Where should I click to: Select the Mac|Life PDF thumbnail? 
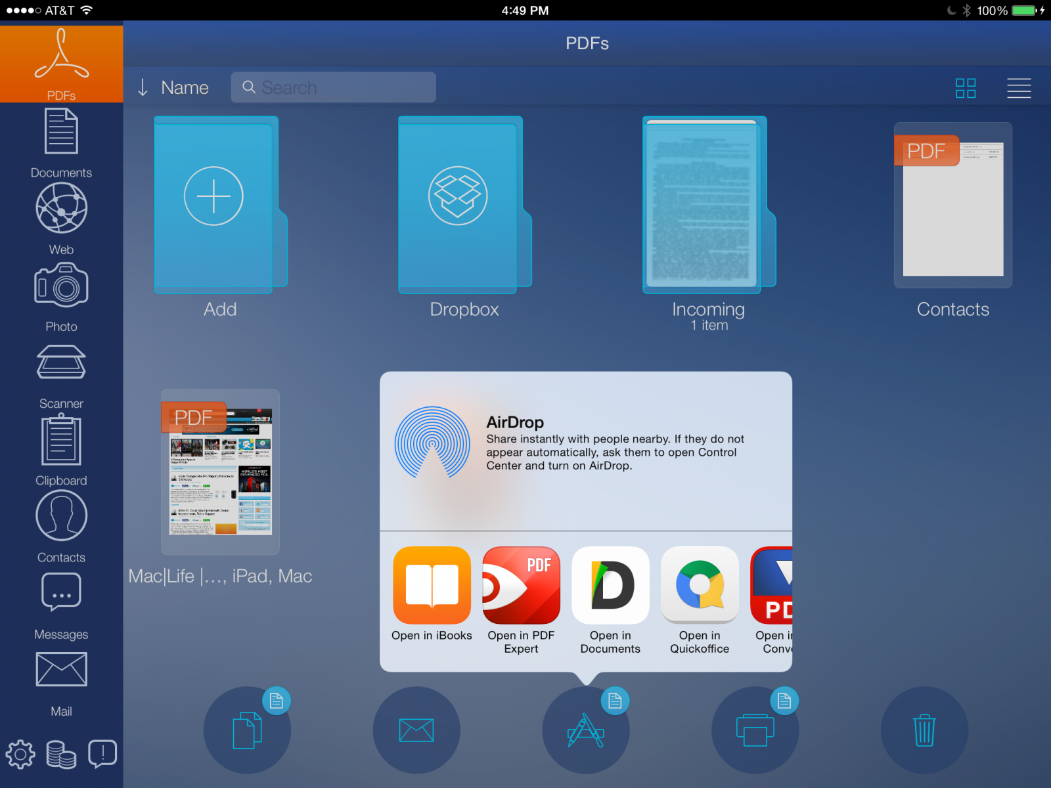click(220, 471)
